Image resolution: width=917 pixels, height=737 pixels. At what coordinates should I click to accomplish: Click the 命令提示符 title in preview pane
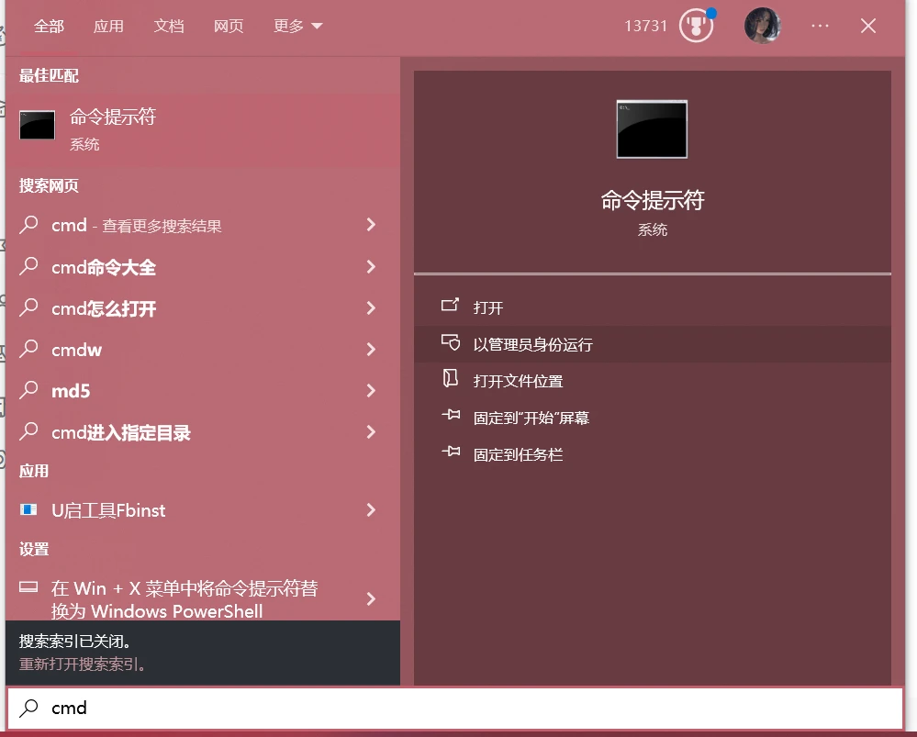coord(652,200)
